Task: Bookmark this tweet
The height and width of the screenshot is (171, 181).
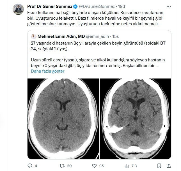Action: click(x=159, y=166)
